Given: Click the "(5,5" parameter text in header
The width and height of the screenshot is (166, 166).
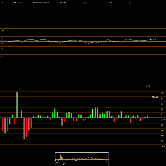Looking at the screenshot, I should tap(85, 3).
